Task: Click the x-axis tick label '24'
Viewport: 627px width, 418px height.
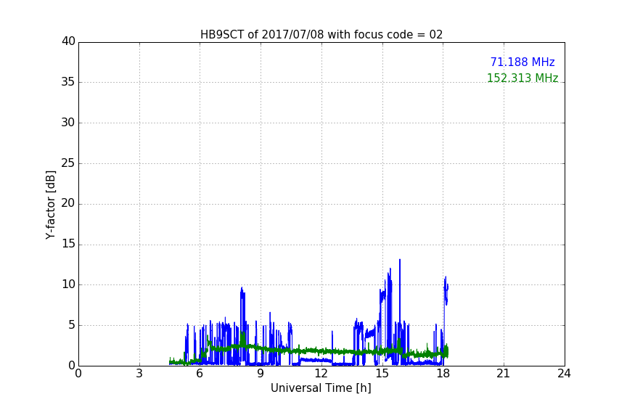Action: click(564, 374)
